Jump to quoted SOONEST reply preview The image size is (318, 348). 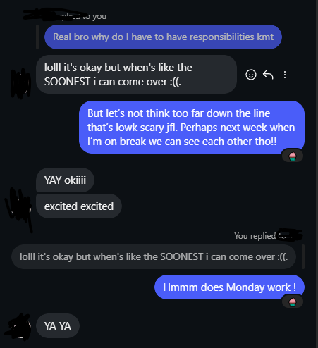click(x=154, y=256)
